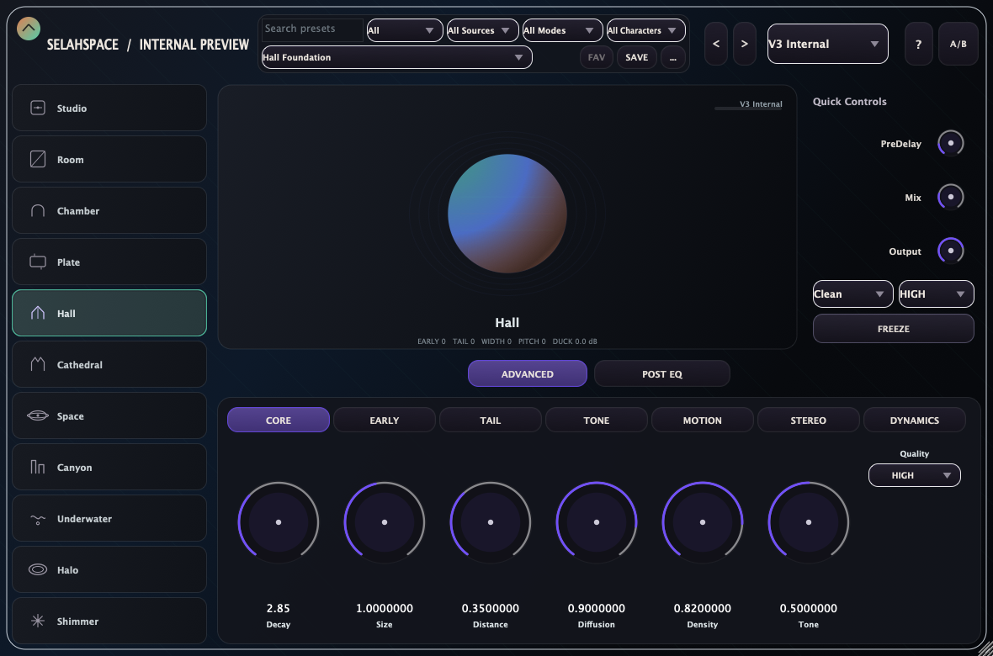The width and height of the screenshot is (993, 656).
Task: Select the ADVANCED view tab
Action: (x=528, y=373)
